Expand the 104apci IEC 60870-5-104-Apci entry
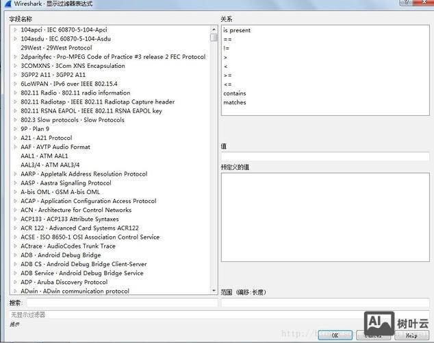The image size is (434, 343). pos(15,30)
